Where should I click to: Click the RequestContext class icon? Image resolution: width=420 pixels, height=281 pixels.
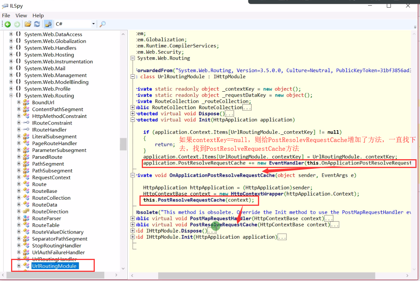(26, 177)
